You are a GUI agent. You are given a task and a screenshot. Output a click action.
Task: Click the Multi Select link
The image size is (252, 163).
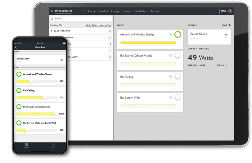pyautogui.click(x=92, y=25)
